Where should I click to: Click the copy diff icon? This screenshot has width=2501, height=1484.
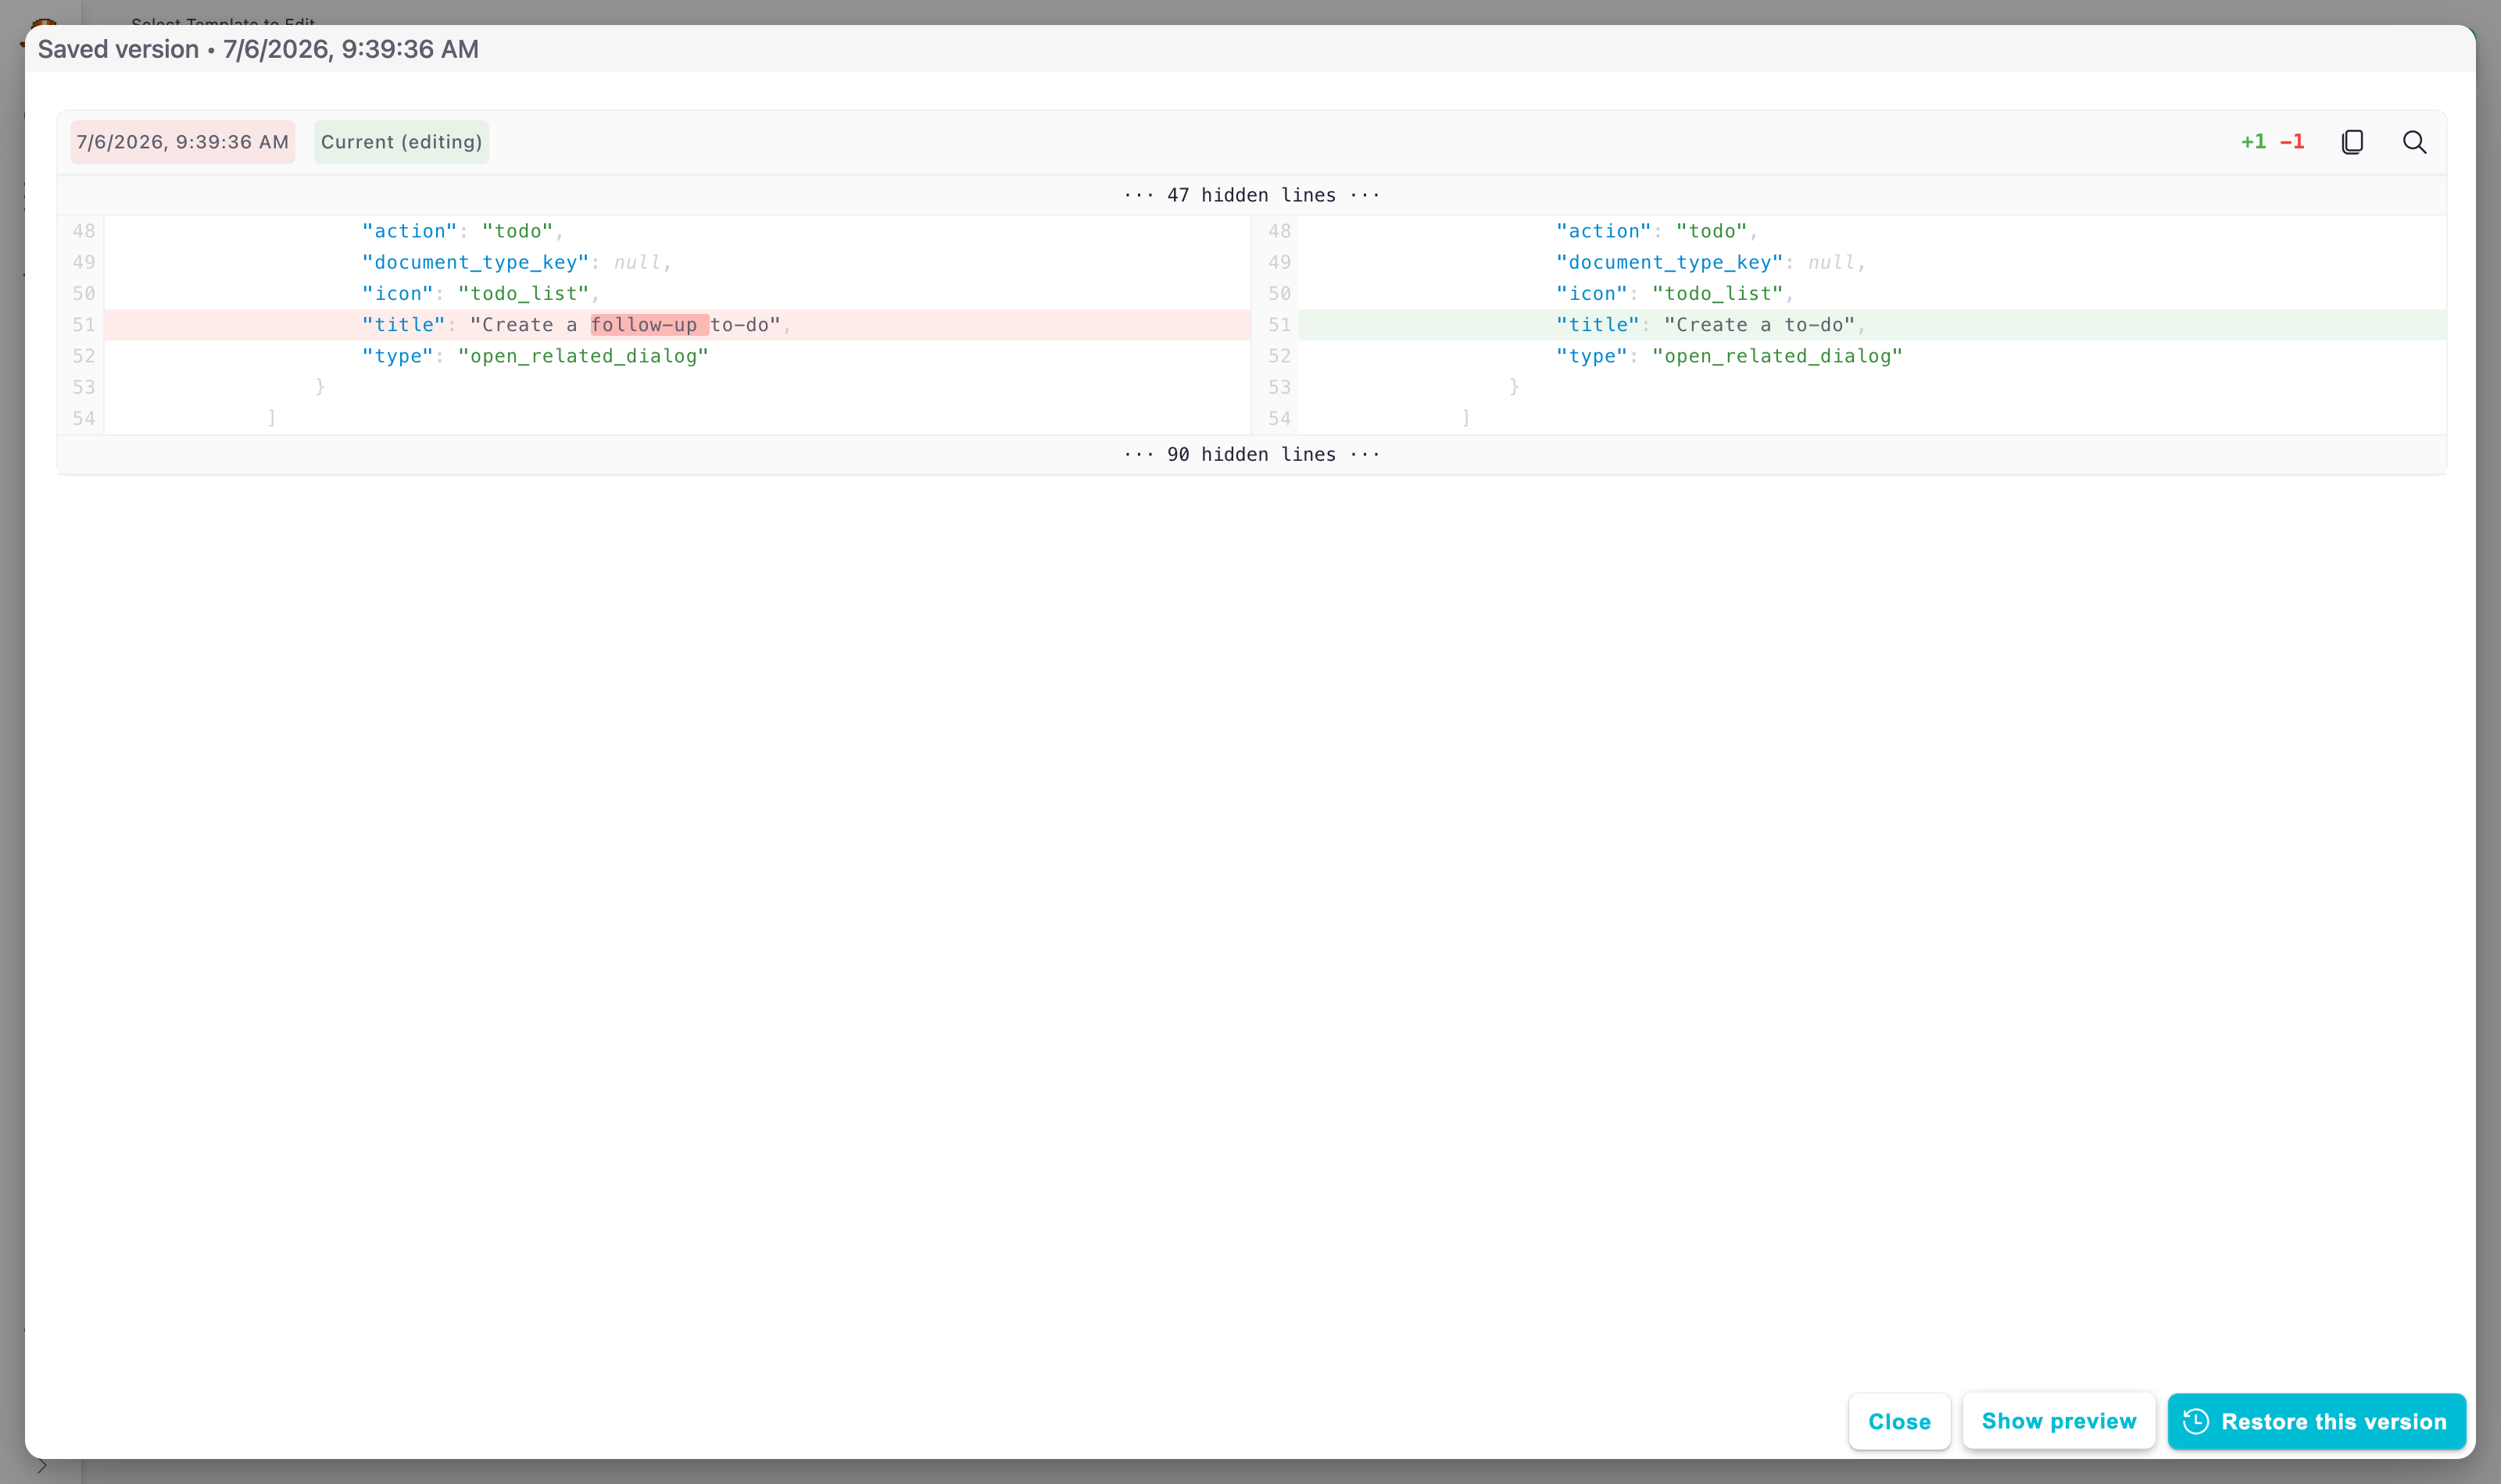point(2352,142)
